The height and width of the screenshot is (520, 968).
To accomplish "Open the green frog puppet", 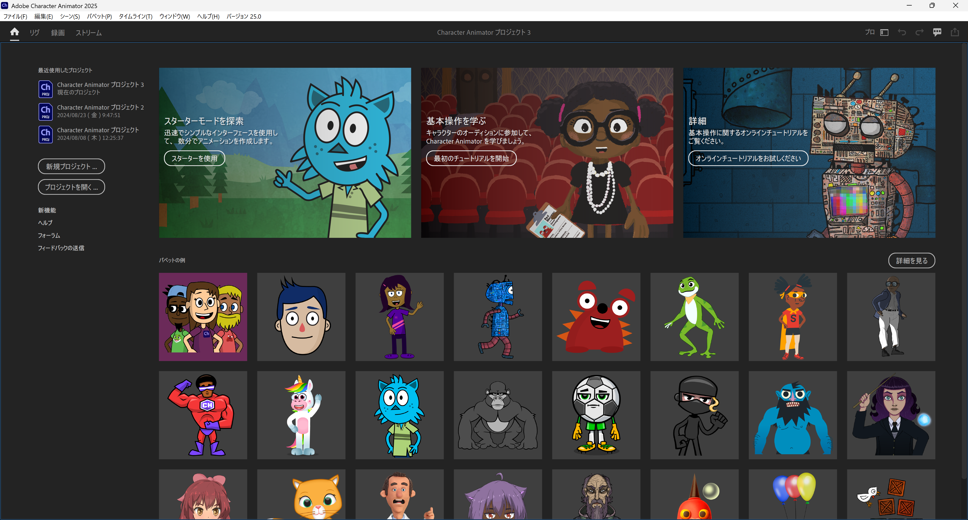I will 694,317.
